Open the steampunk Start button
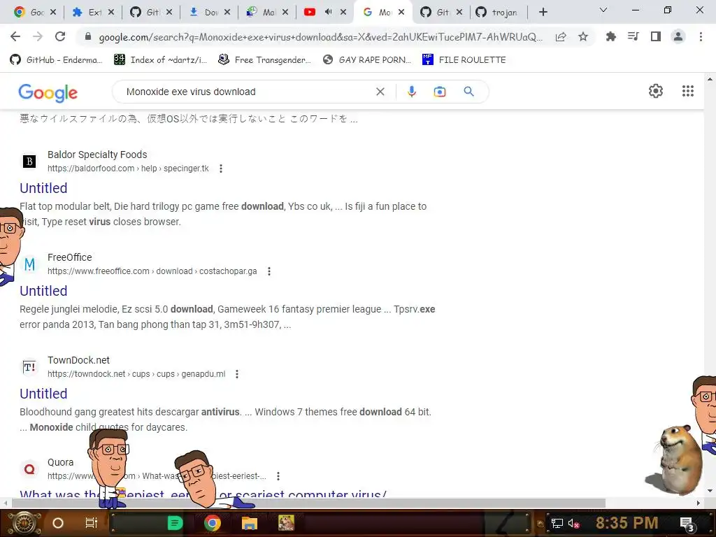The image size is (716, 537). pos(24,523)
